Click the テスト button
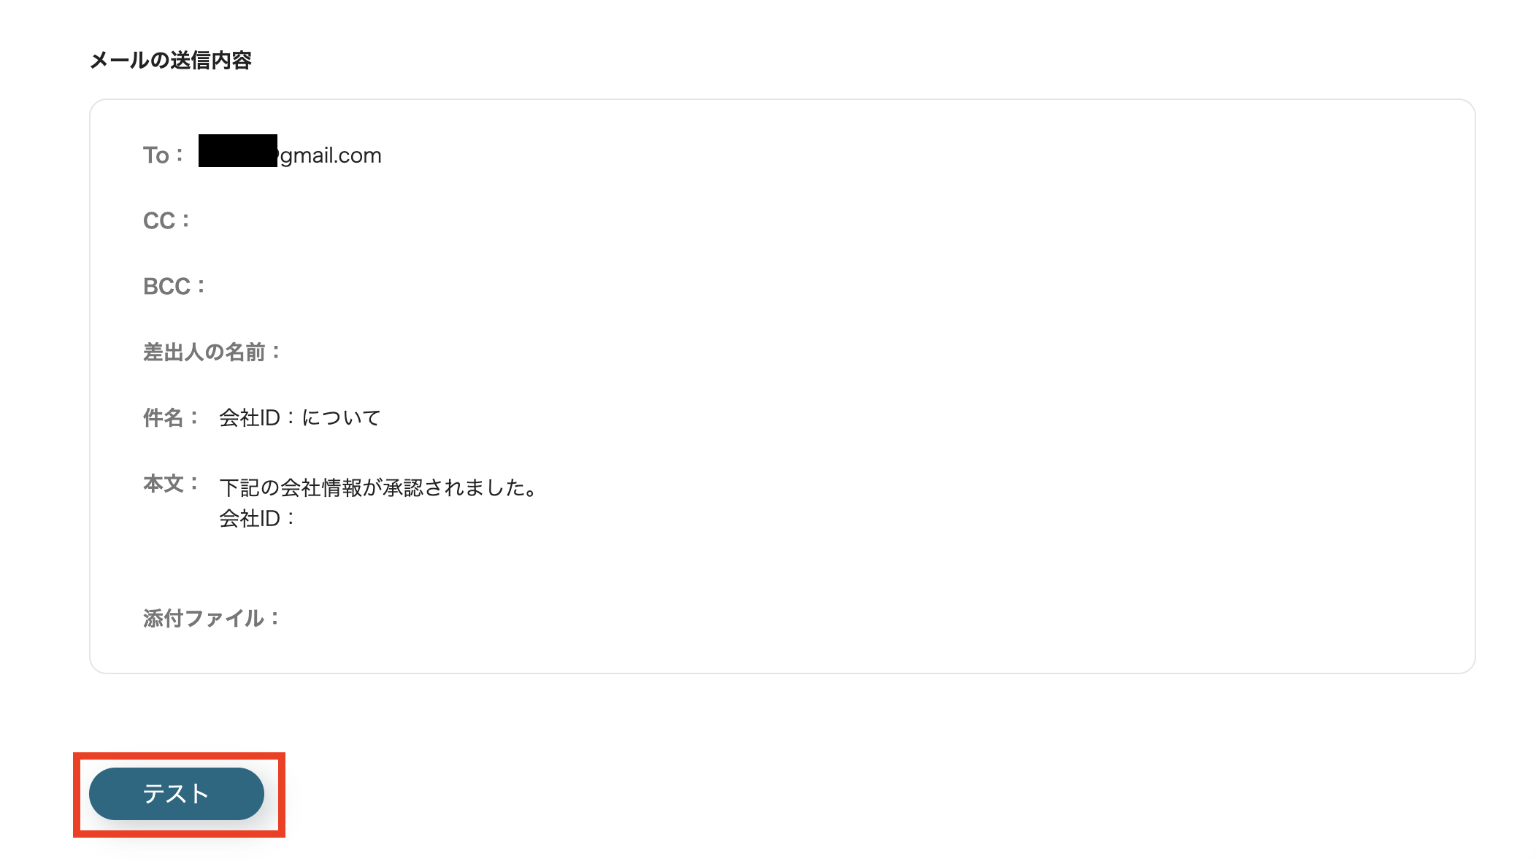The height and width of the screenshot is (861, 1536). 175,794
